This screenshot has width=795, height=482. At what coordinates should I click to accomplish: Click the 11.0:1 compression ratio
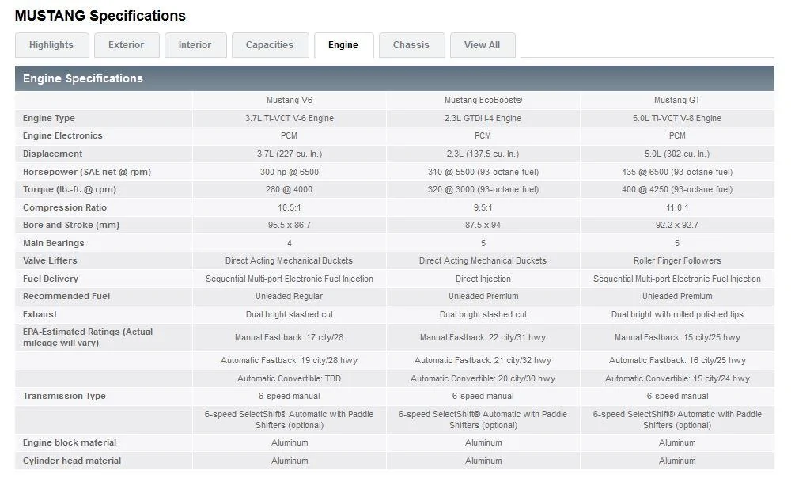tap(677, 207)
